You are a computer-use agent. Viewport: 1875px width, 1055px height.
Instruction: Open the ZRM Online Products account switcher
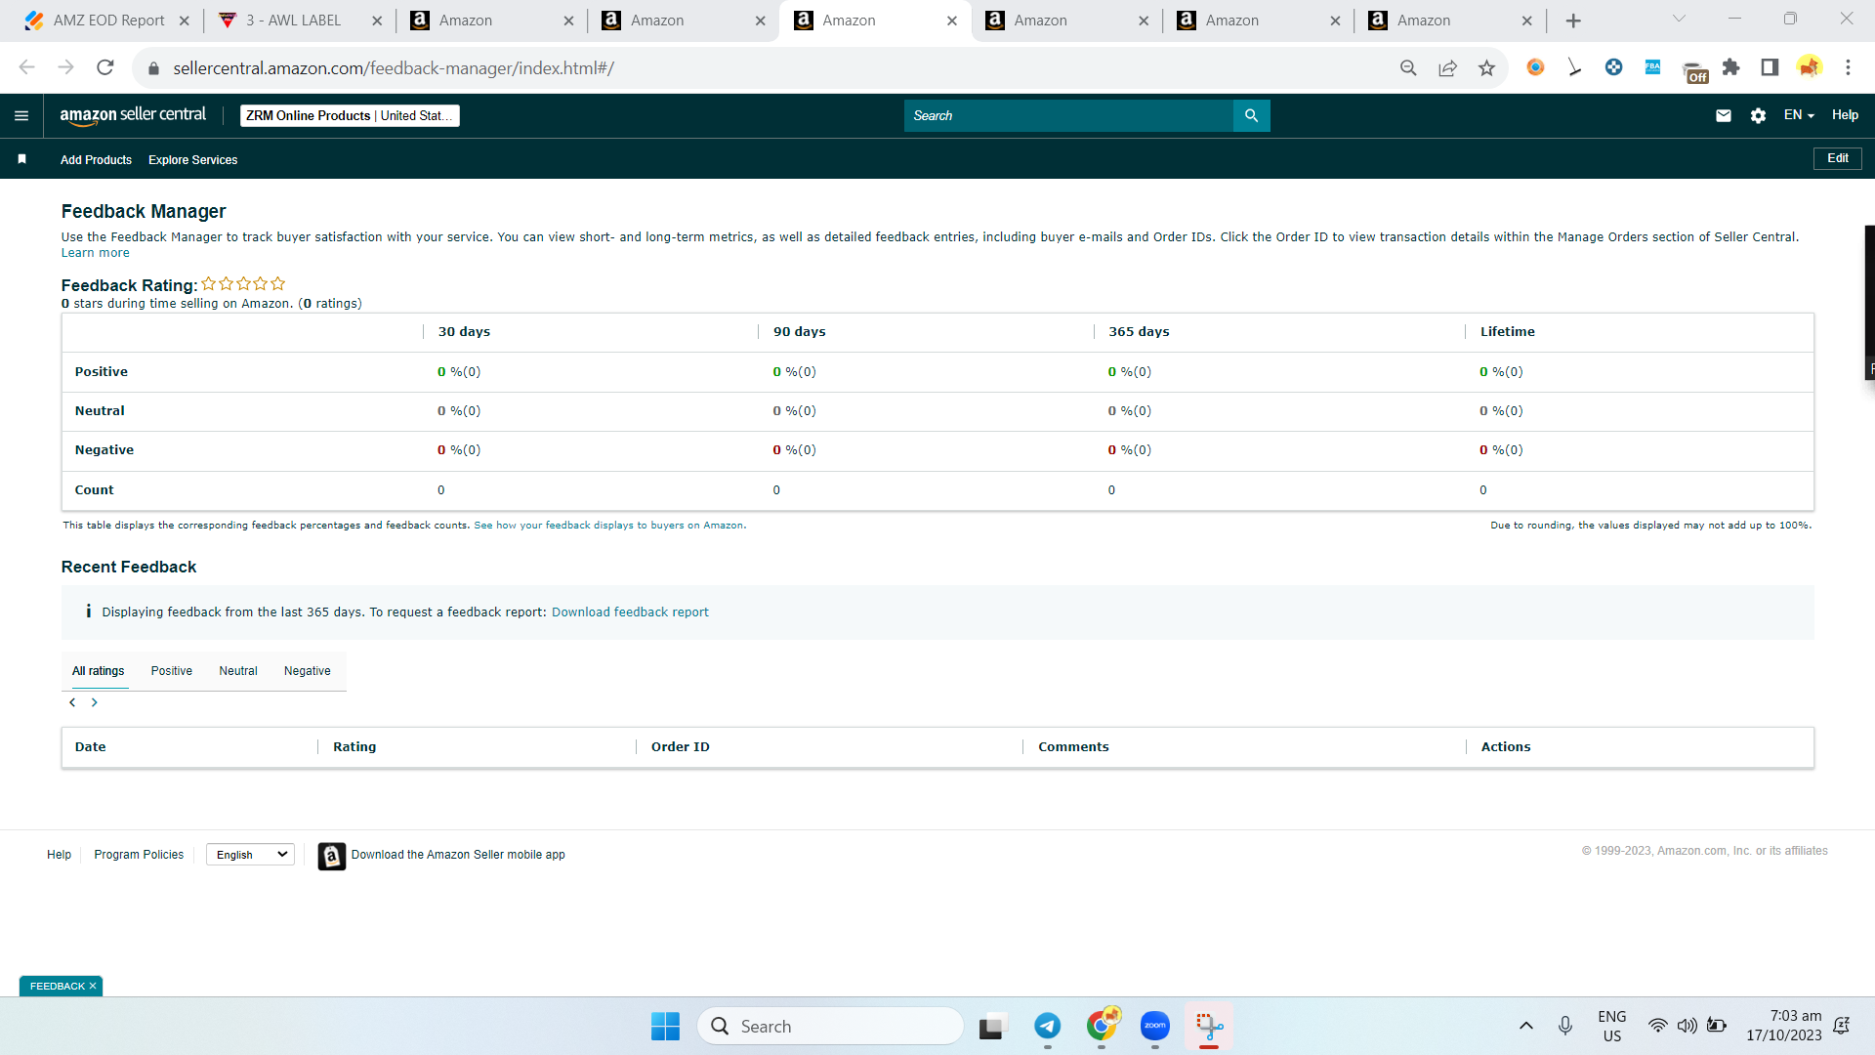click(350, 115)
